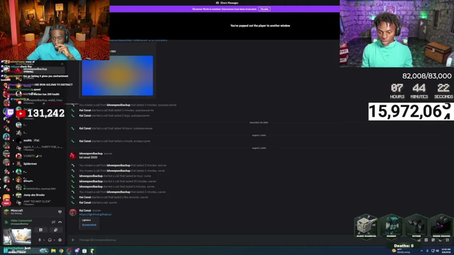Expand the arrow beside xouhtx
The height and width of the screenshot is (255, 454).
pos(13,141)
